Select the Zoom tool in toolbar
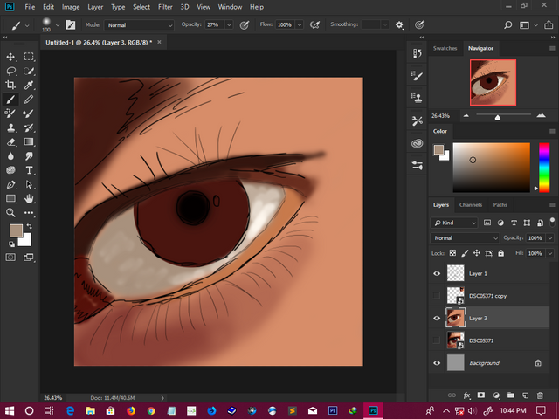The height and width of the screenshot is (419, 559). 10,212
